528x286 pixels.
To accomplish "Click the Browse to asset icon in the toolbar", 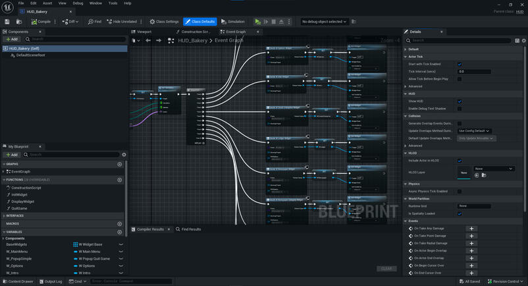I will coord(19,22).
